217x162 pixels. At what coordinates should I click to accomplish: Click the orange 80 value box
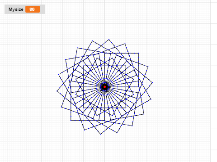(33, 9)
